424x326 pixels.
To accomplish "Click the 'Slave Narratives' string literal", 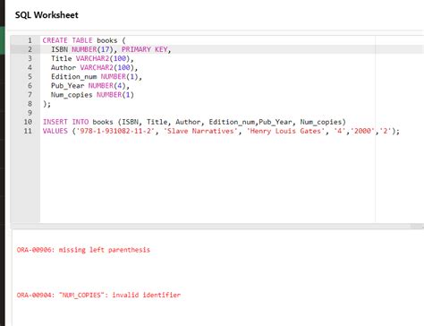I will [200, 131].
